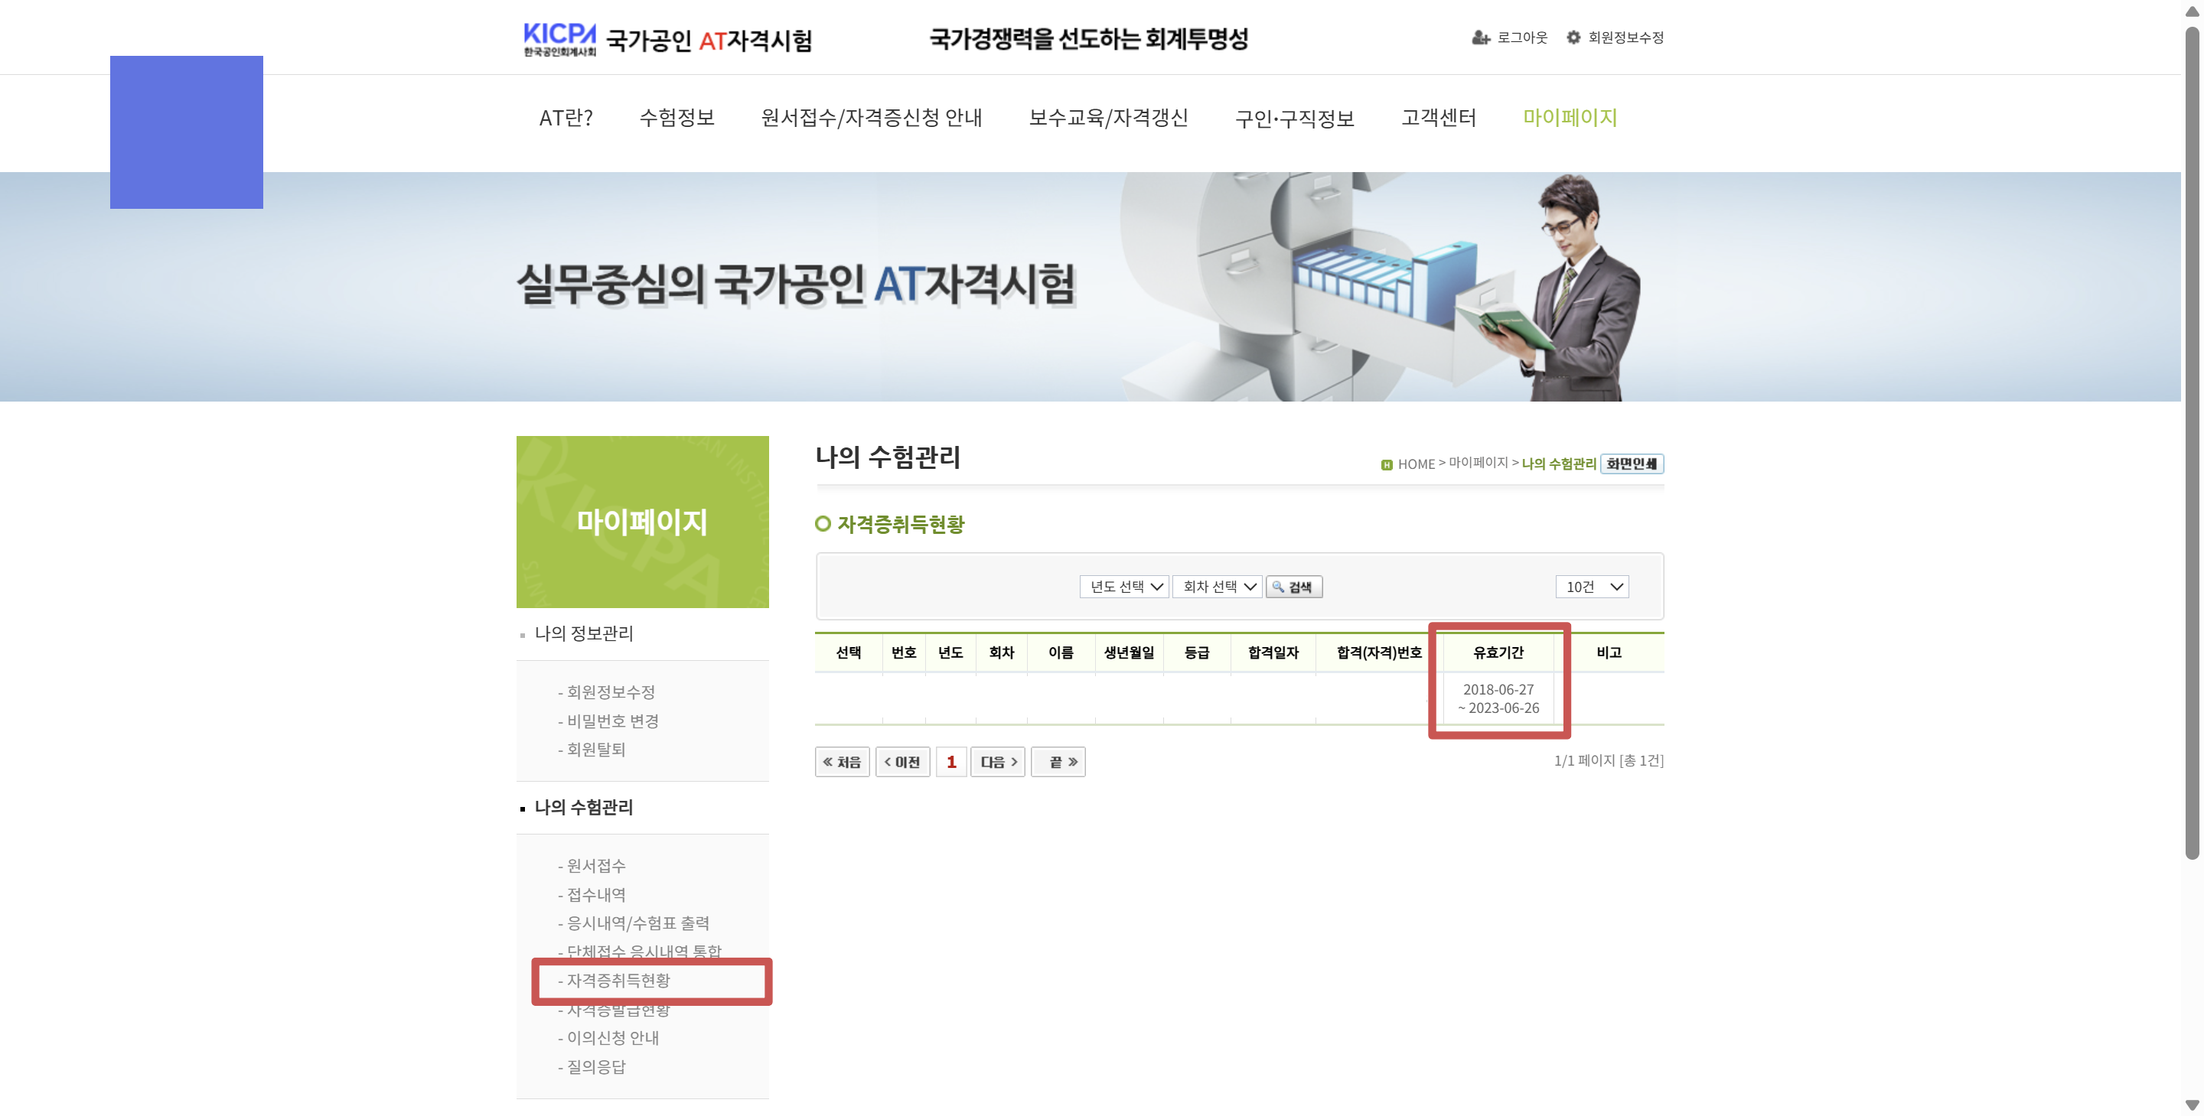Click the 다음 next page button
This screenshot has height=1116, width=2204.
click(x=998, y=762)
